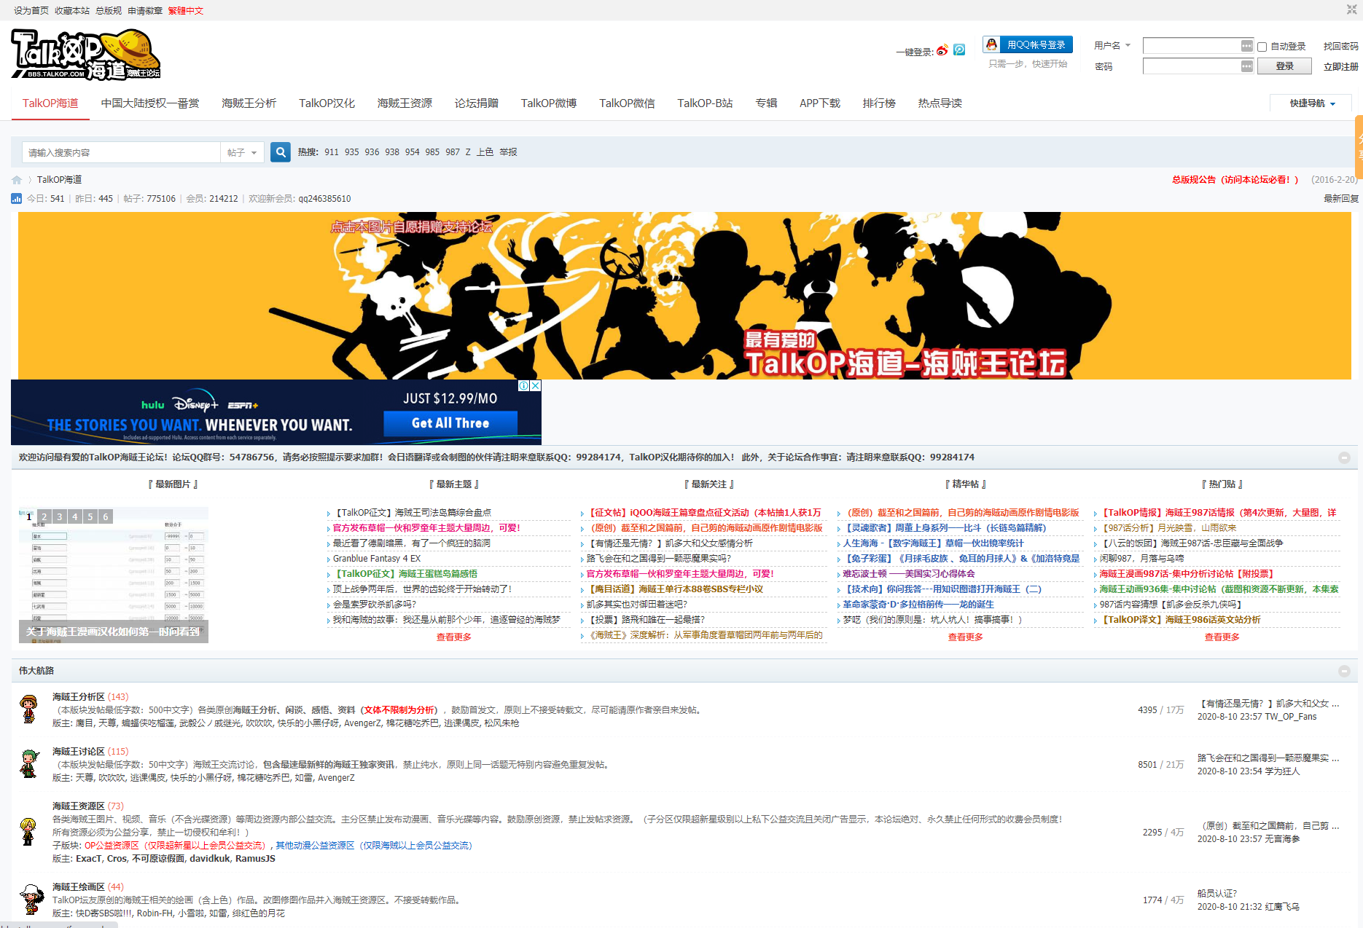
Task: Click the statistics chart icon beside 今日
Action: (x=16, y=198)
